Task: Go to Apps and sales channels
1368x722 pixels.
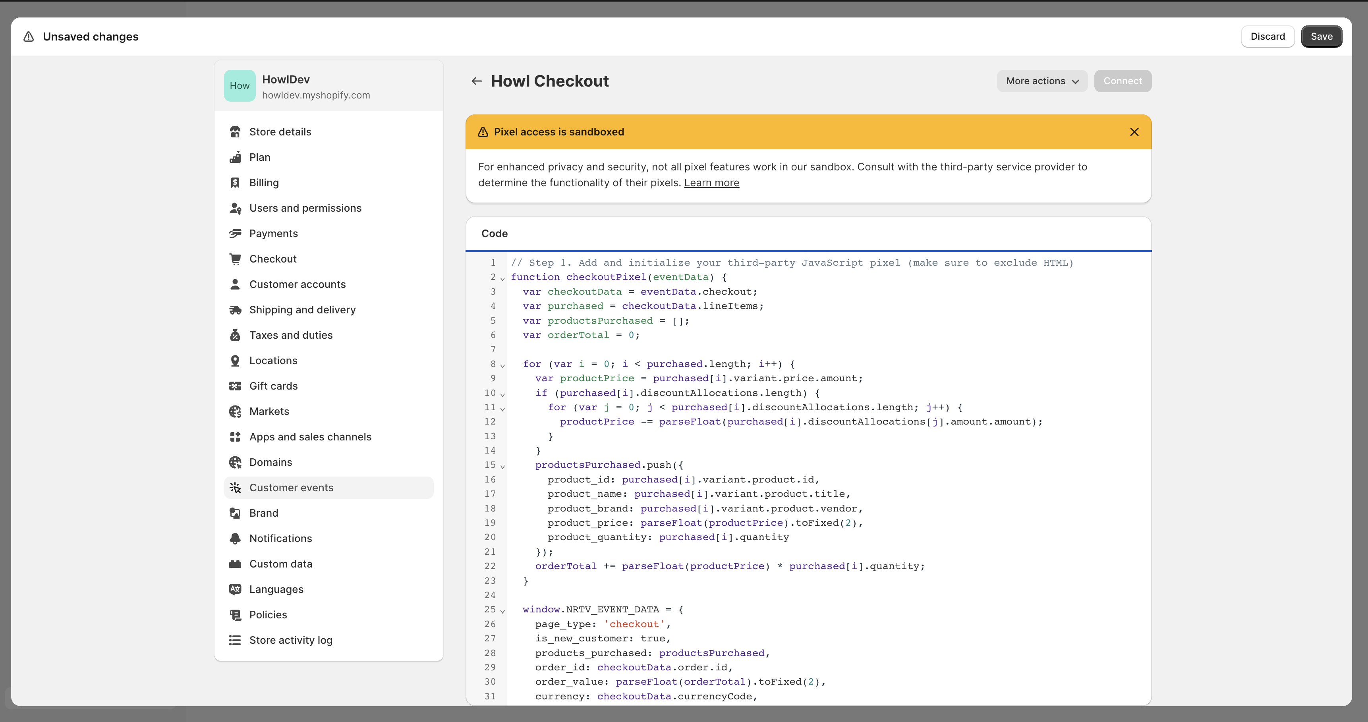Action: (310, 437)
